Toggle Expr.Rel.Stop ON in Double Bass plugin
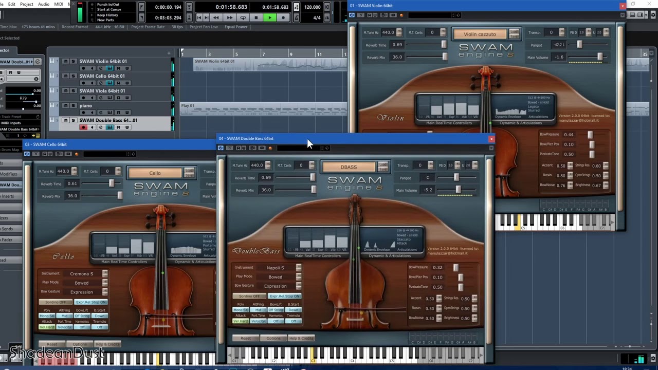The height and width of the screenshot is (370, 658). 284,297
